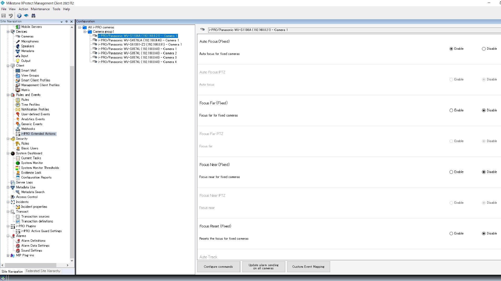Click the Configure commands button
501x281 pixels.
coord(218,267)
